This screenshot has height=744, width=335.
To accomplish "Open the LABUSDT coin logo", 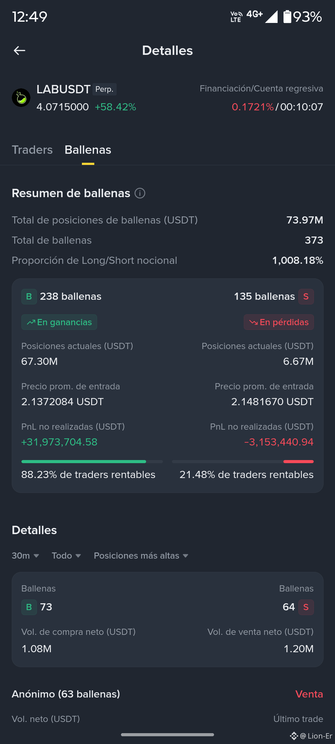I will [21, 98].
